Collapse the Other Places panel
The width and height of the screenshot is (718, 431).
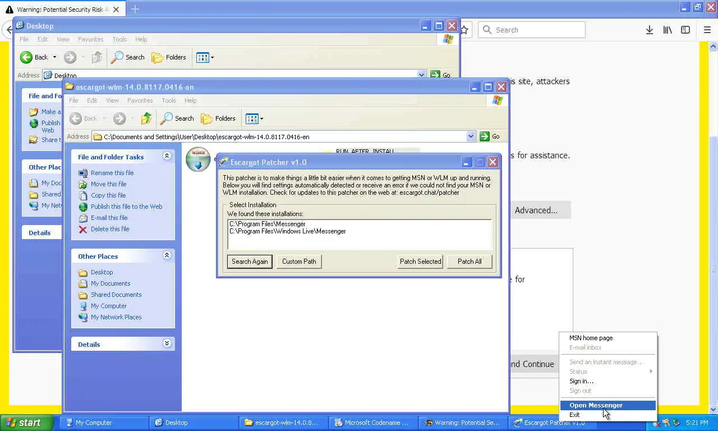pos(167,255)
